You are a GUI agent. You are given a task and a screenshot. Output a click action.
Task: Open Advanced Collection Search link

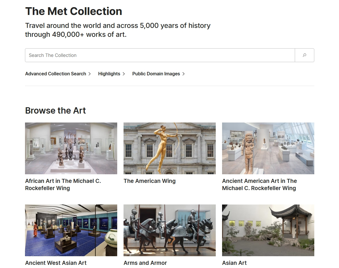[x=55, y=74]
